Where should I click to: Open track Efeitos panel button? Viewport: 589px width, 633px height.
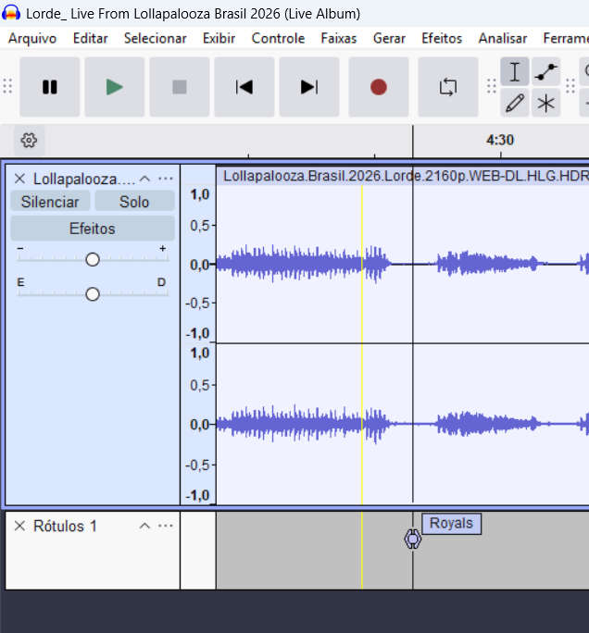[93, 229]
